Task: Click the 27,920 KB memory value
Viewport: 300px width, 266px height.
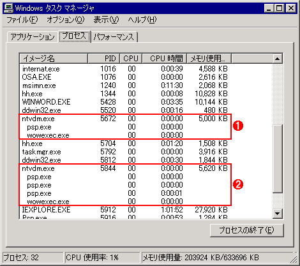Action: point(211,210)
